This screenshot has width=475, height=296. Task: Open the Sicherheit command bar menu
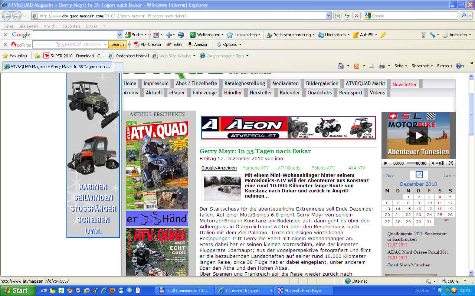(x=422, y=66)
